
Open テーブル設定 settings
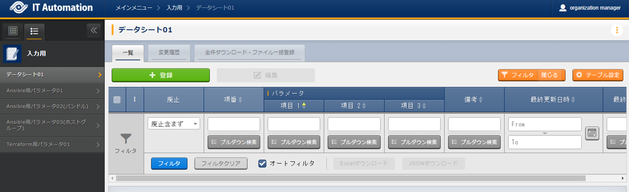tap(598, 75)
